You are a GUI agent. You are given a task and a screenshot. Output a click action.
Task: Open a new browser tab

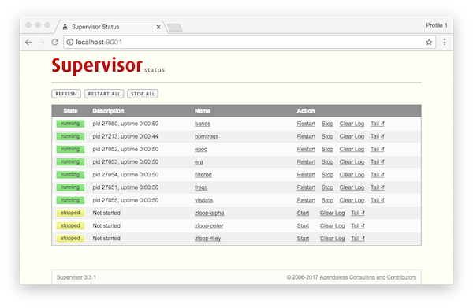pos(175,28)
